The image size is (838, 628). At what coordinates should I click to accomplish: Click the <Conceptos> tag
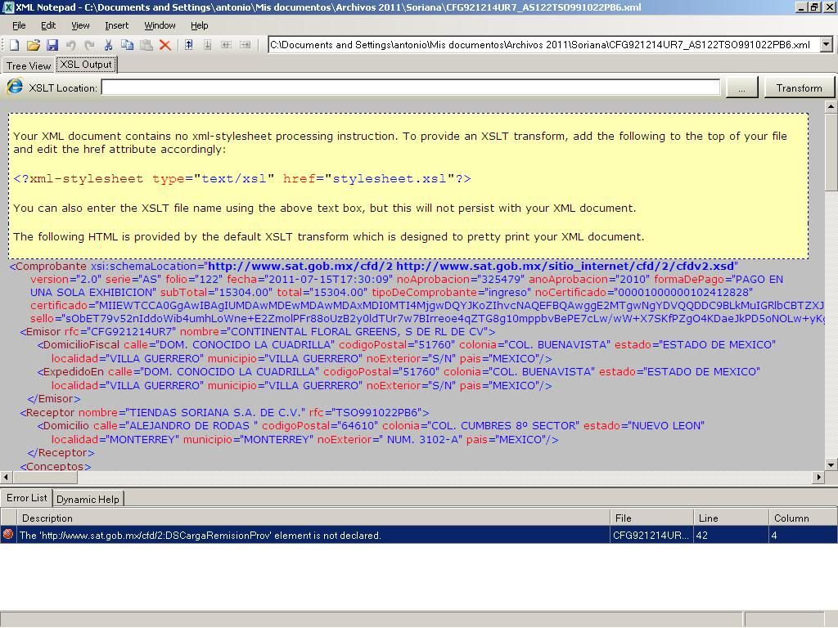point(56,465)
